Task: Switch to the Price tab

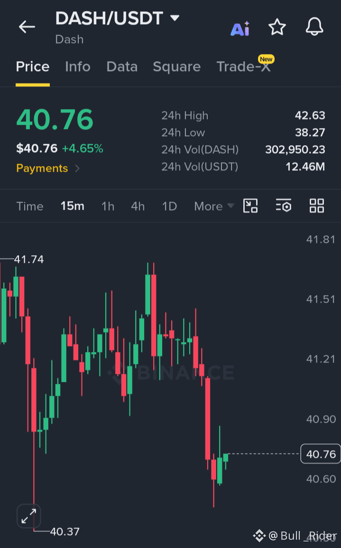Action: coord(33,67)
